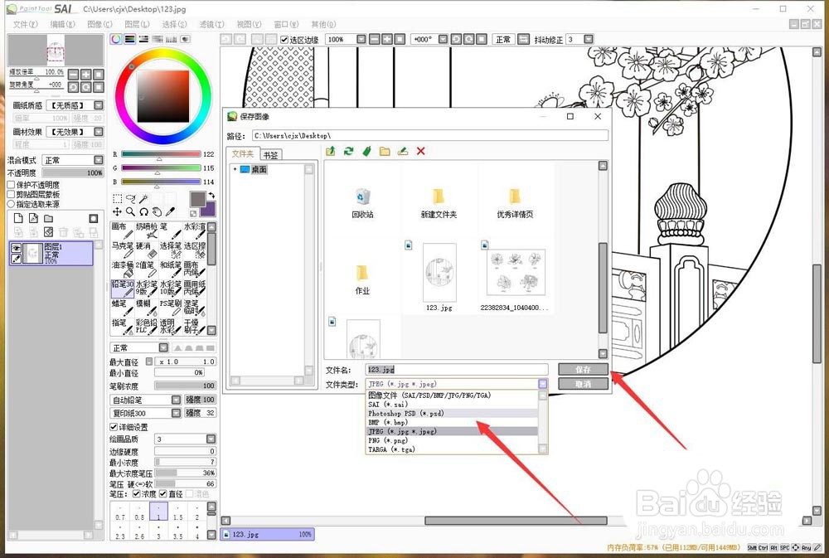Toggle 保护不透明度 checkbox
829x558 pixels.
pyautogui.click(x=11, y=185)
